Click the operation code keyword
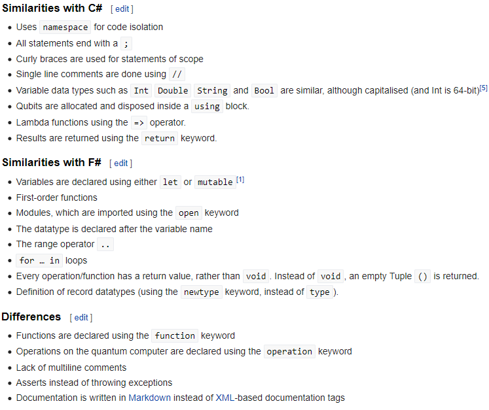This screenshot has height=410, width=489. [289, 352]
